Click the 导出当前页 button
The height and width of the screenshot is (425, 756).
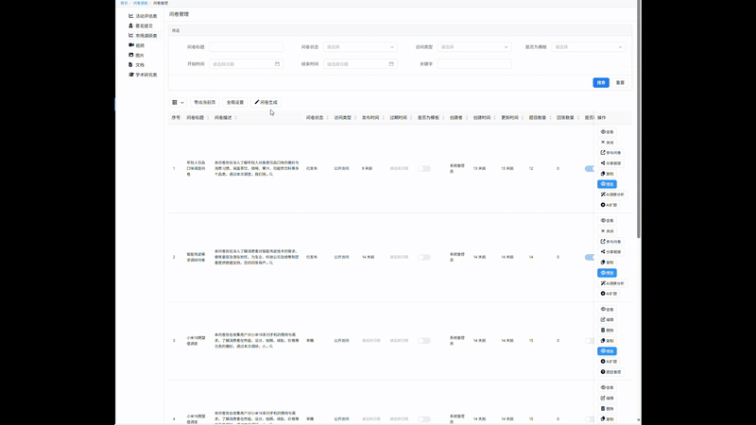(204, 102)
